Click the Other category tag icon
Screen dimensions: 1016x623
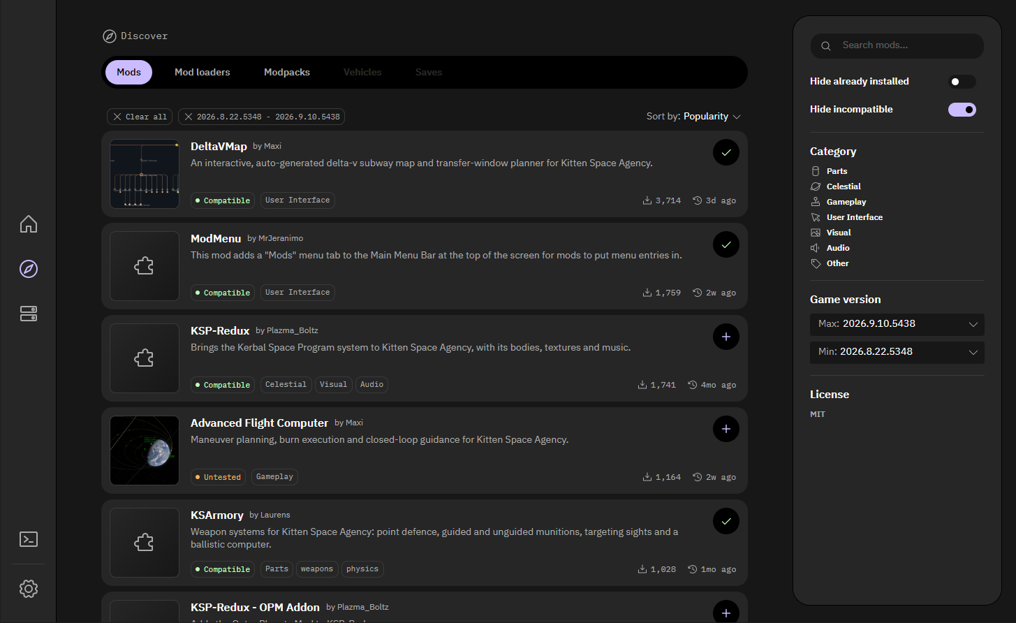point(815,263)
